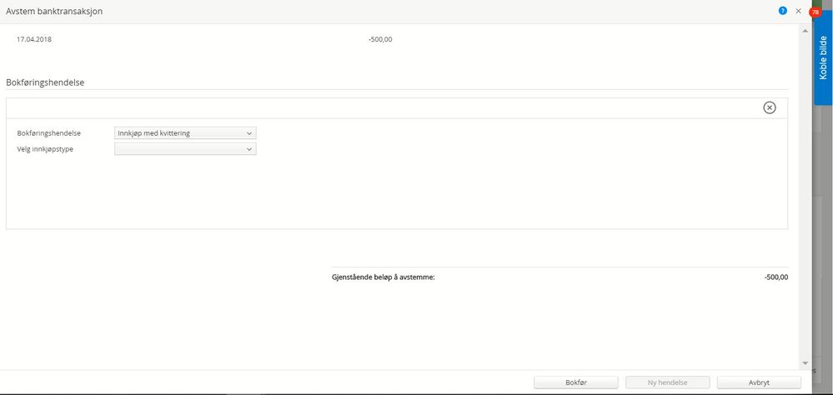Open the blue help question mark icon

[782, 11]
